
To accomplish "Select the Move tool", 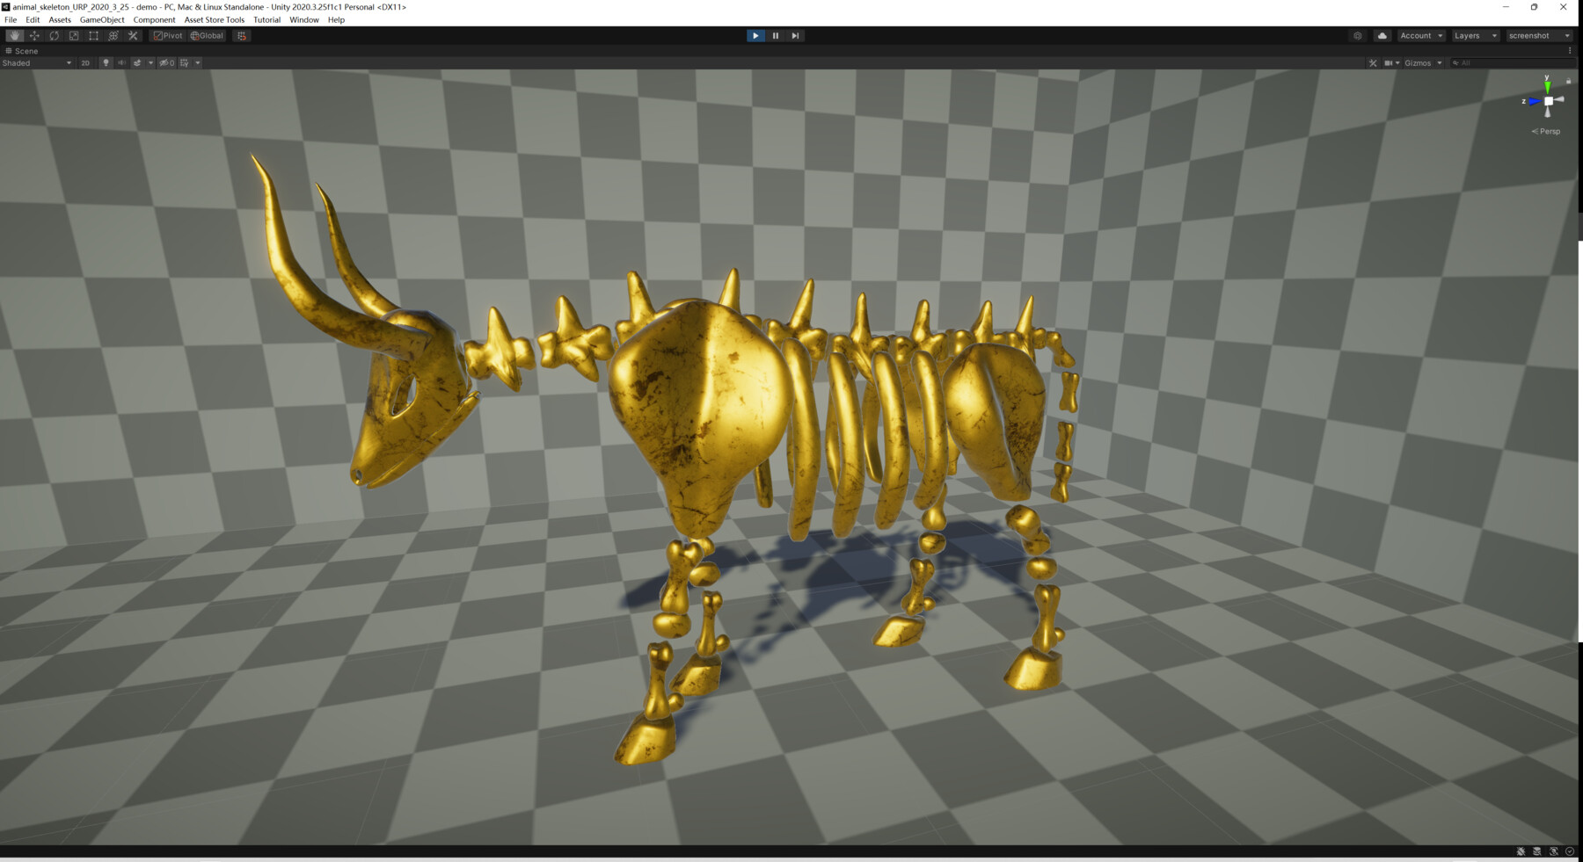I will 34,35.
